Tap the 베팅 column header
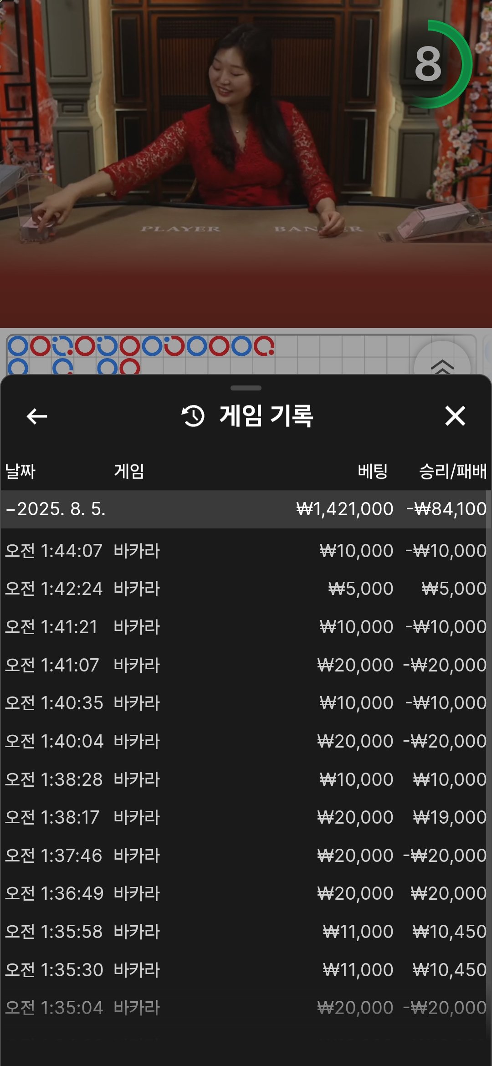 [x=372, y=471]
